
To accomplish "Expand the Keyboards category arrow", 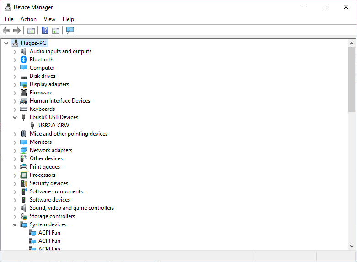I will (15, 109).
